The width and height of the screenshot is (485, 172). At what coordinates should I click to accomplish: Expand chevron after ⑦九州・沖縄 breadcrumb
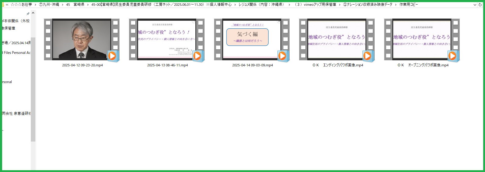coord(62,5)
